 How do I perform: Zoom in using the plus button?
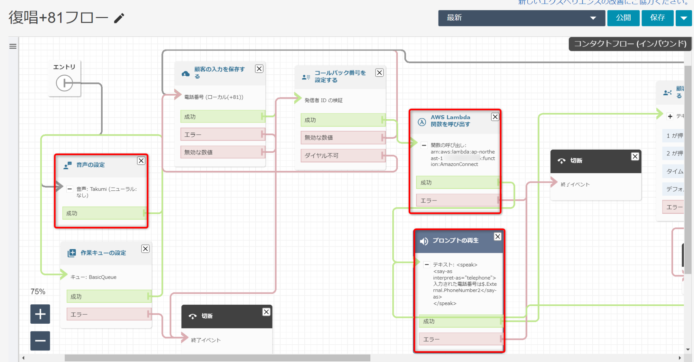pyautogui.click(x=40, y=314)
